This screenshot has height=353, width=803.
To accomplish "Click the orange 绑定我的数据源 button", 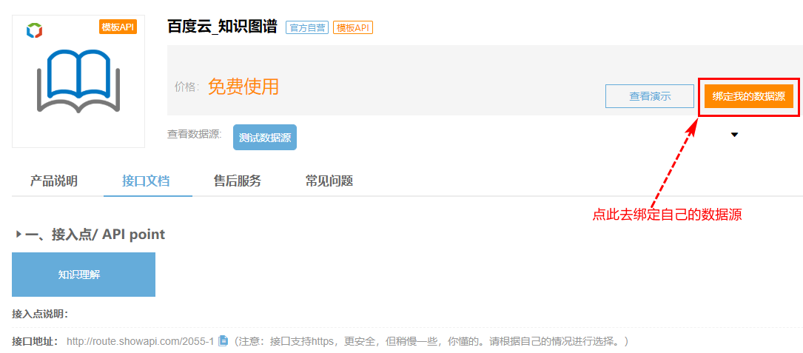I will pyautogui.click(x=748, y=97).
